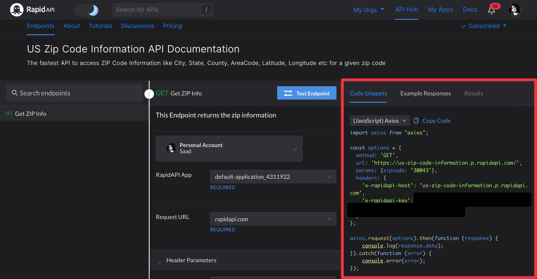Click the checkmark beside Subscribed
This screenshot has height=279, width=537.
coord(463,26)
